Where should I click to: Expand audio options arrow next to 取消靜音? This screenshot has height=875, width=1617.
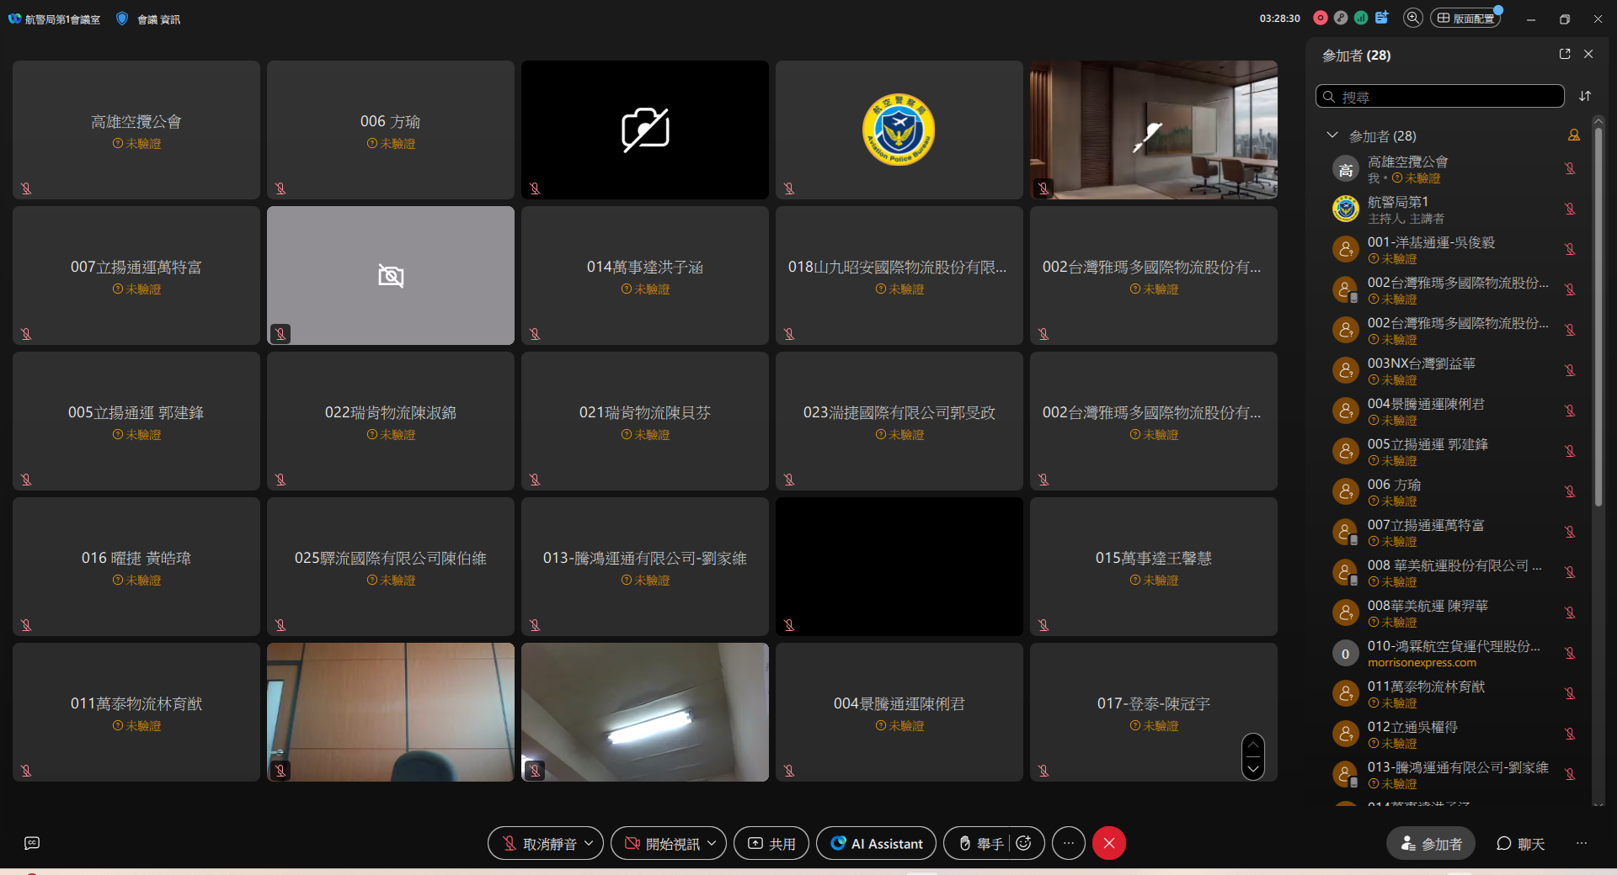590,843
